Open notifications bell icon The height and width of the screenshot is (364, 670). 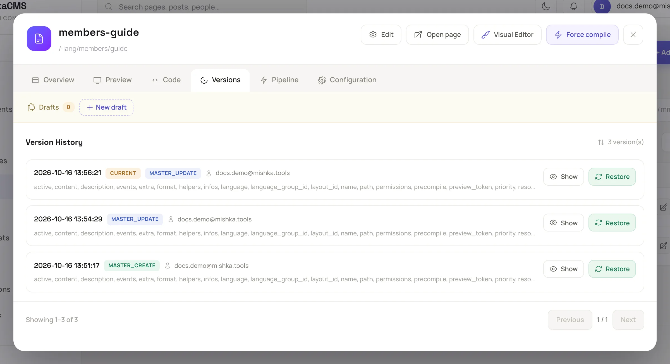(573, 6)
